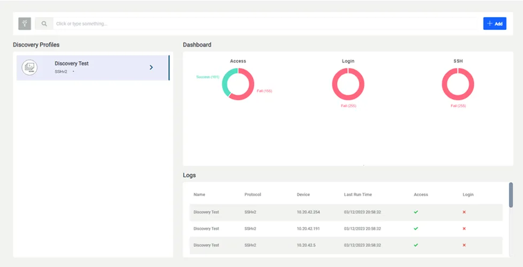Select the Discovery Test profile name
Screen dimensions: 523x267
click(x=72, y=64)
